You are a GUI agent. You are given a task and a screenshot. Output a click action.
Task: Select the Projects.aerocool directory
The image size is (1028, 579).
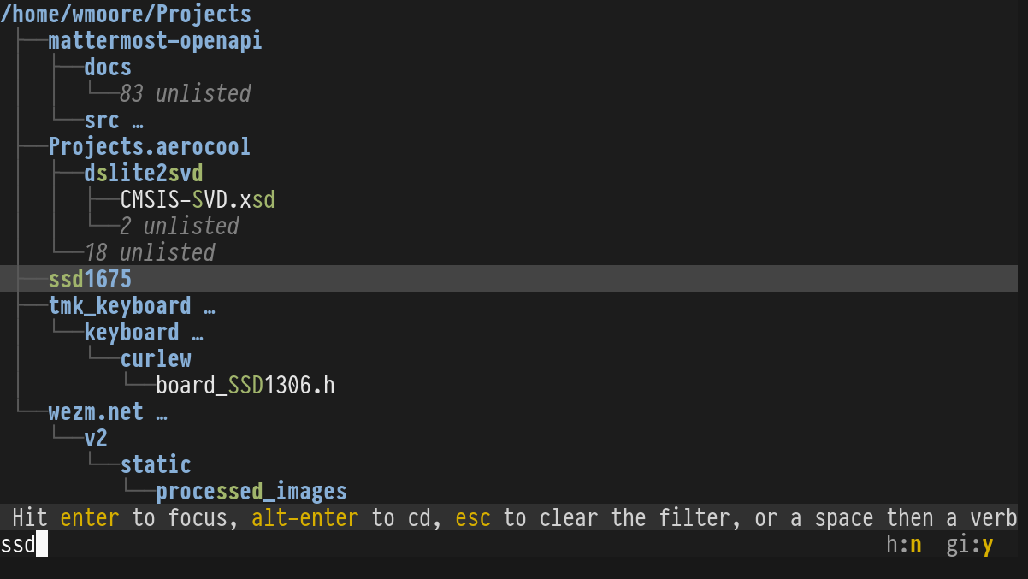point(149,147)
